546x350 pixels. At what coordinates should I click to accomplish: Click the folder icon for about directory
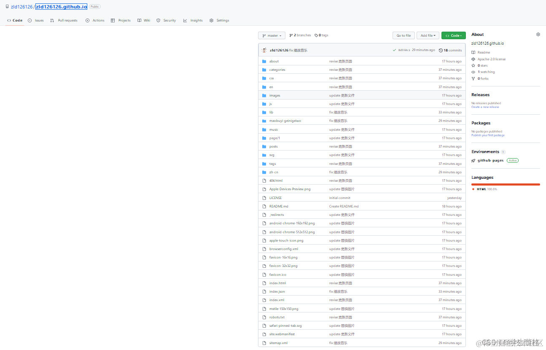click(264, 61)
